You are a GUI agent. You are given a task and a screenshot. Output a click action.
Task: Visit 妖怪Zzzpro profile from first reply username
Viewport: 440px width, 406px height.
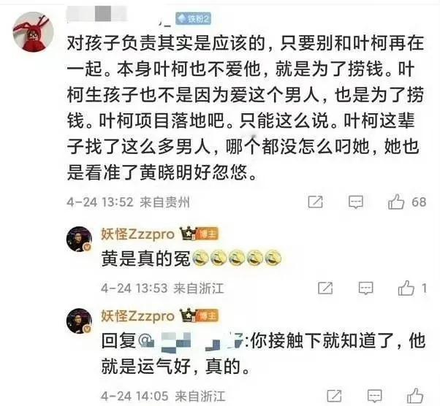pos(137,234)
